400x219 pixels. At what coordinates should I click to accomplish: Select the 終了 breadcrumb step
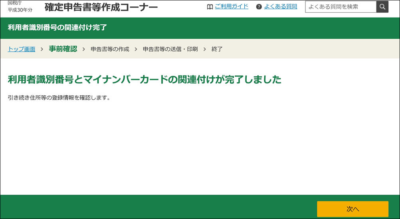click(217, 49)
